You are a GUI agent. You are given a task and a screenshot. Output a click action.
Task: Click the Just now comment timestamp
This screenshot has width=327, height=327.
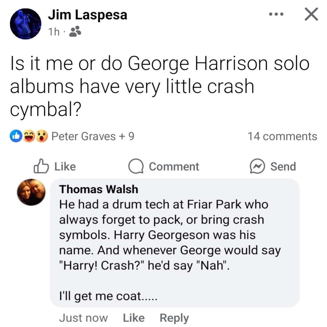coord(83,318)
